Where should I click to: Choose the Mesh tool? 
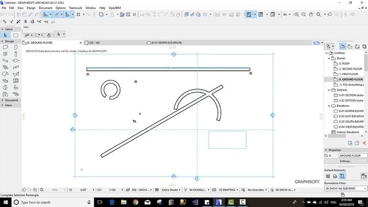point(16,94)
